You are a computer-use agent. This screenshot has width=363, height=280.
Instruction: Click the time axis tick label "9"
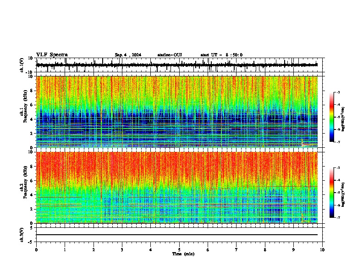293,250
